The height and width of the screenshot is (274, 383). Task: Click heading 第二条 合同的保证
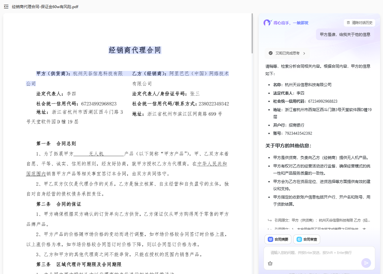pos(59,204)
